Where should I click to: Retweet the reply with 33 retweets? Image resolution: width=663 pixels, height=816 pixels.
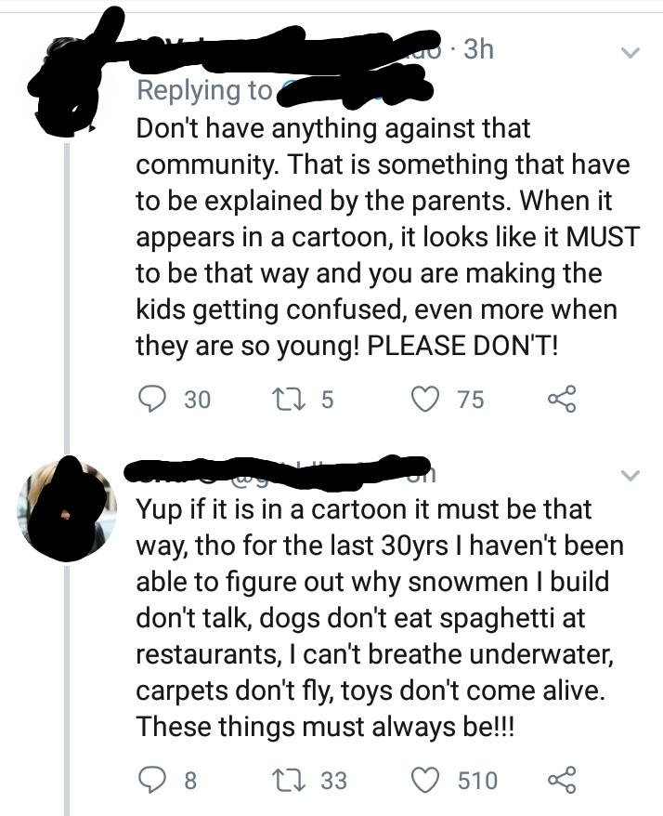click(x=290, y=780)
